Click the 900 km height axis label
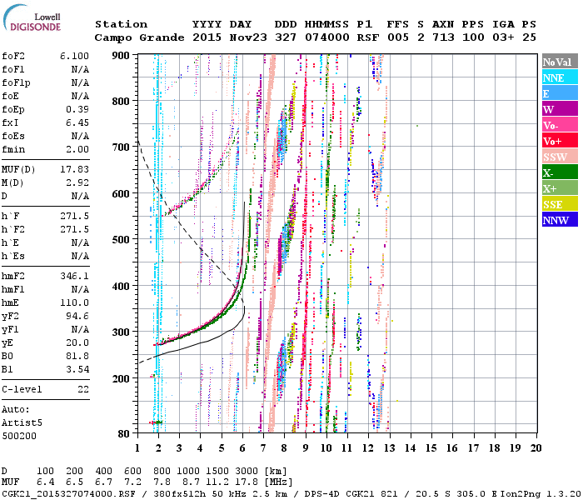 point(121,56)
